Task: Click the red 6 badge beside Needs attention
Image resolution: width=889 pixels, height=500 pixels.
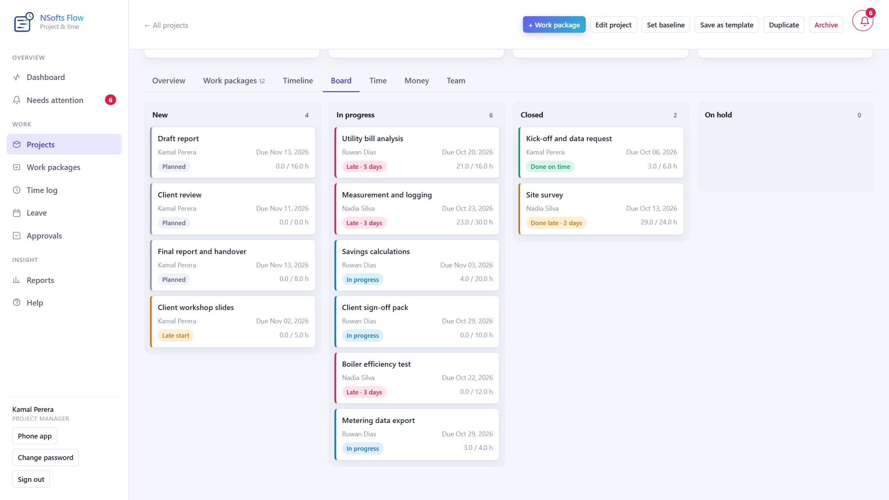Action: [x=110, y=100]
